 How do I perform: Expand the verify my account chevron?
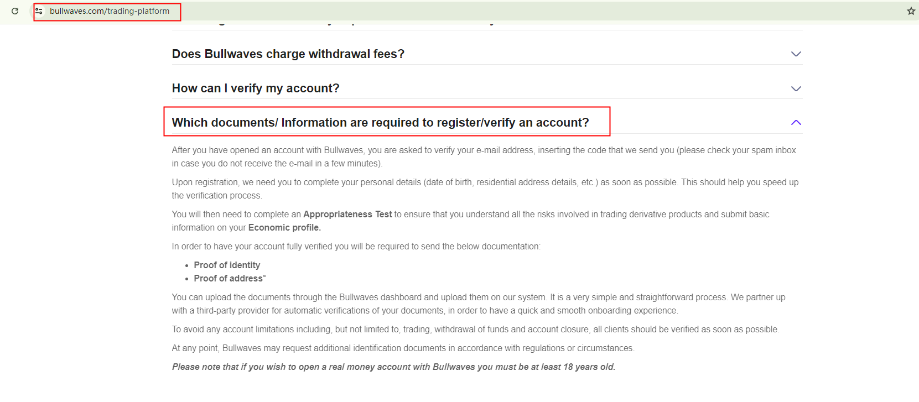pyautogui.click(x=796, y=88)
